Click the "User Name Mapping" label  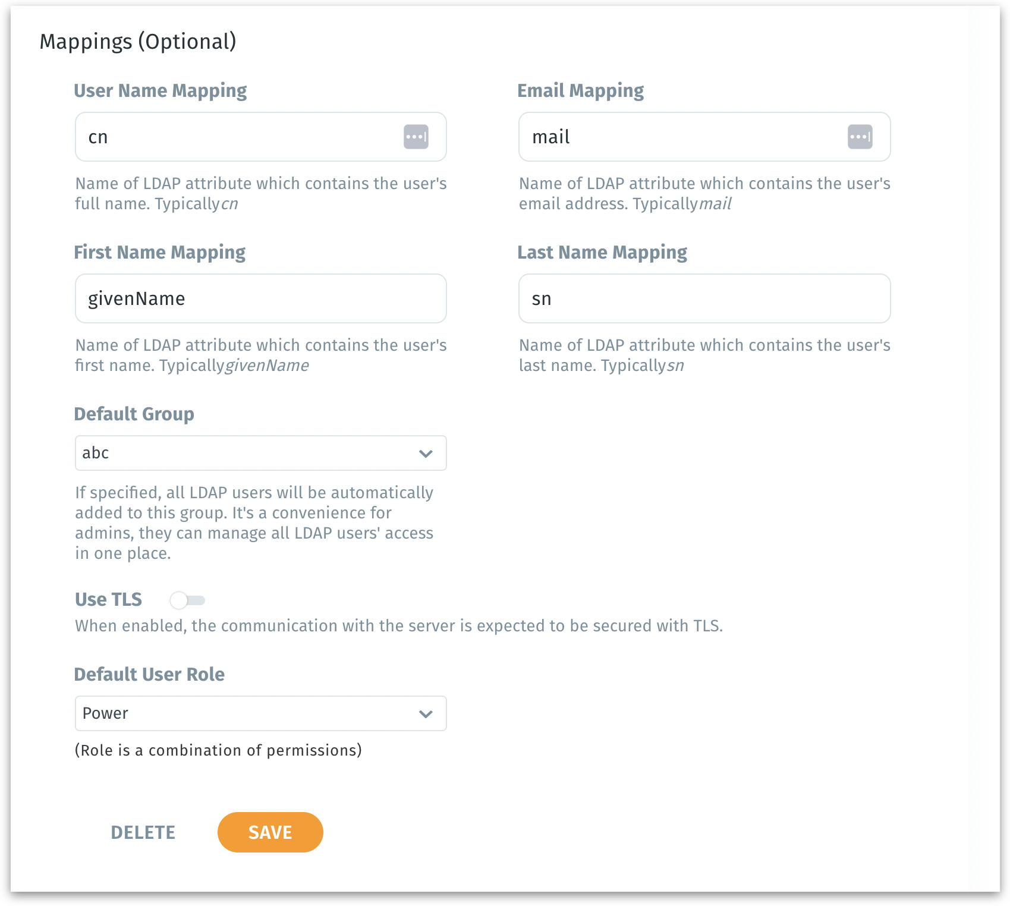pos(161,90)
